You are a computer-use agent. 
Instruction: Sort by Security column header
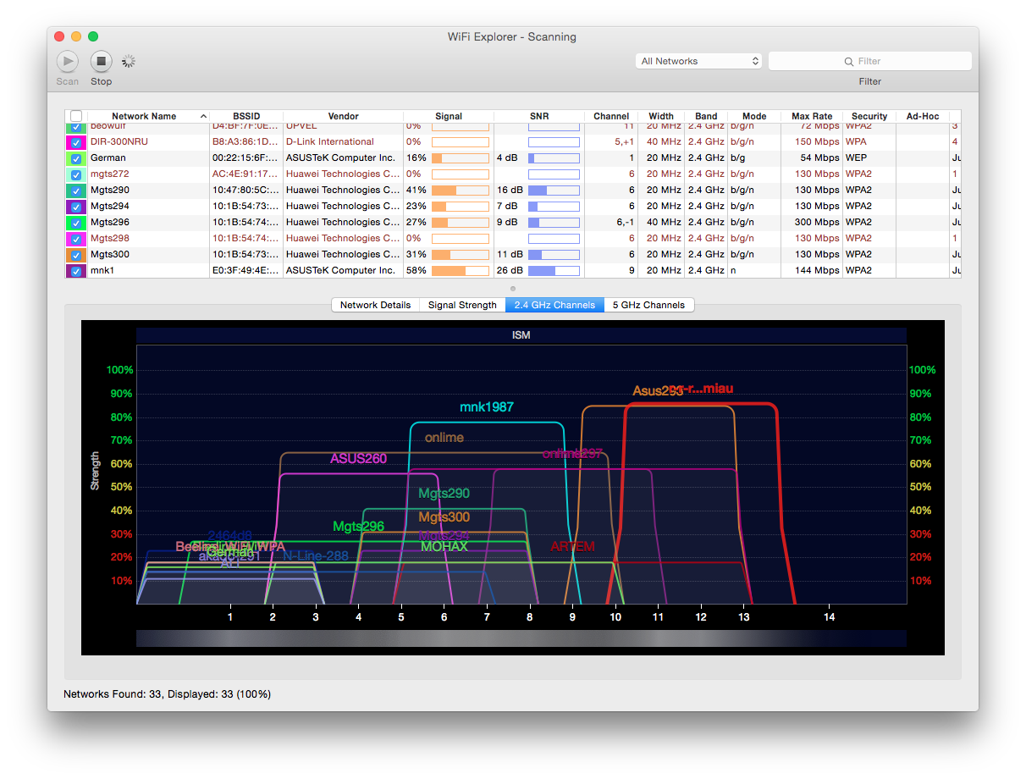point(869,116)
